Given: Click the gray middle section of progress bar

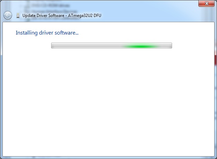Looking at the screenshot, I should coord(86,46).
